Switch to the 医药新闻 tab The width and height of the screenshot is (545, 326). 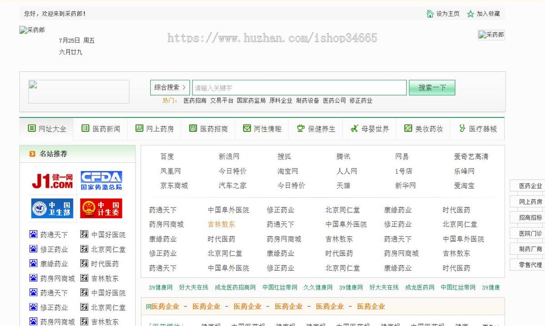[x=100, y=129]
